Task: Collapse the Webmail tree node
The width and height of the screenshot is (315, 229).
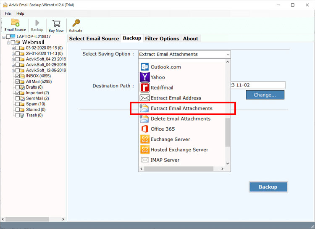Action: (8, 42)
